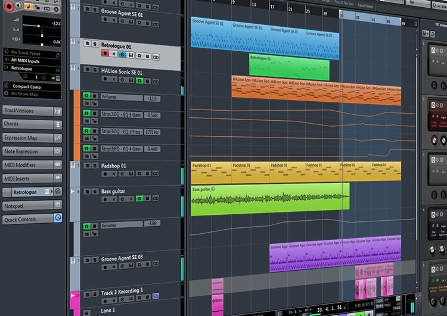This screenshot has width=447, height=316.
Task: Open the Chords inspector section
Action: coord(27,124)
